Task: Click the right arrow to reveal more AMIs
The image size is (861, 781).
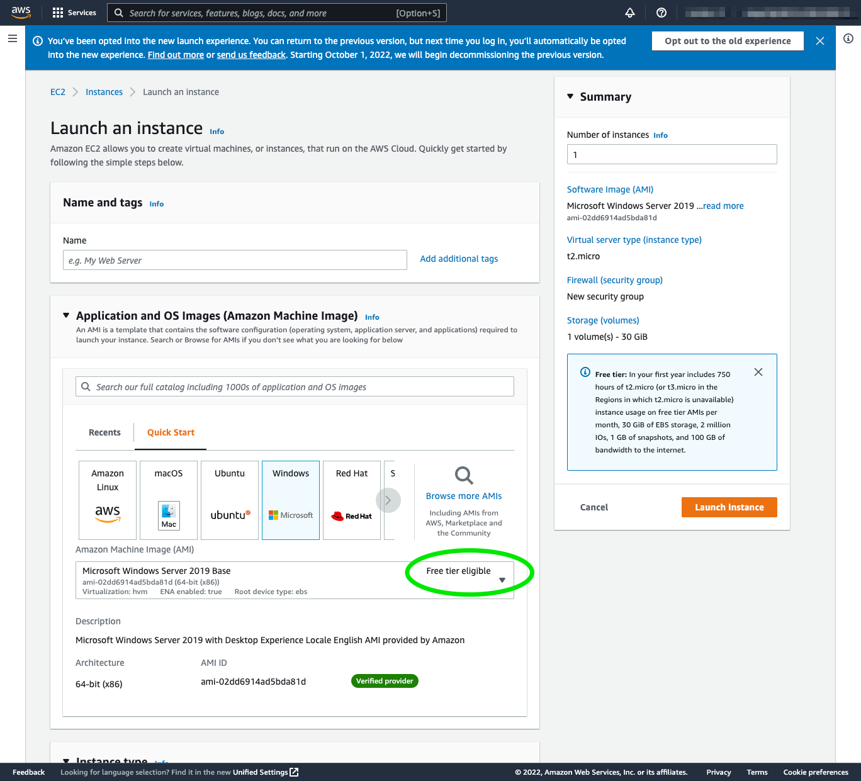Action: 388,500
